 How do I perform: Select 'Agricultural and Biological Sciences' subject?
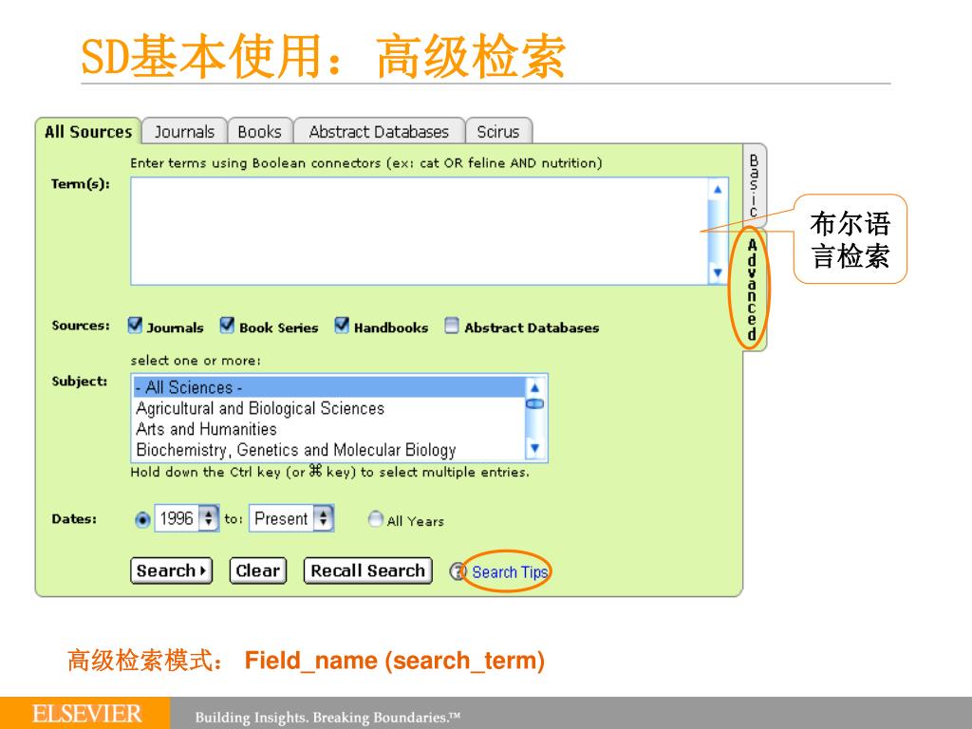[x=329, y=408]
